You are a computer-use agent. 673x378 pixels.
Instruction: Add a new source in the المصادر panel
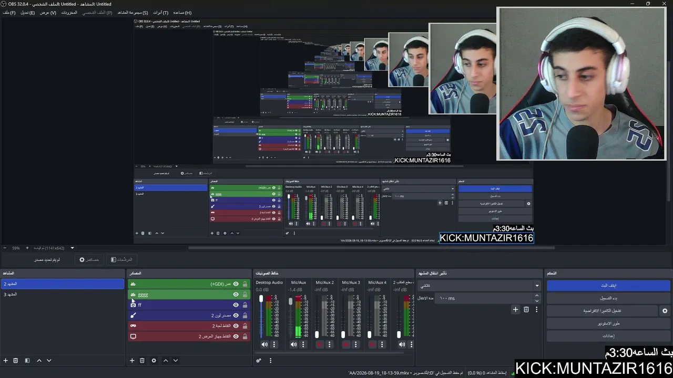coord(132,361)
